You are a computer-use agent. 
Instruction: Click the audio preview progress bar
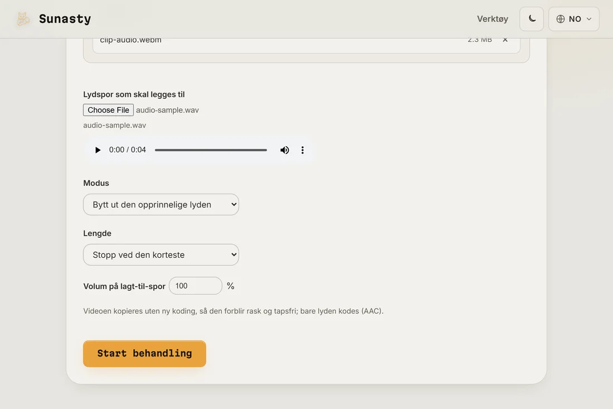(x=211, y=150)
